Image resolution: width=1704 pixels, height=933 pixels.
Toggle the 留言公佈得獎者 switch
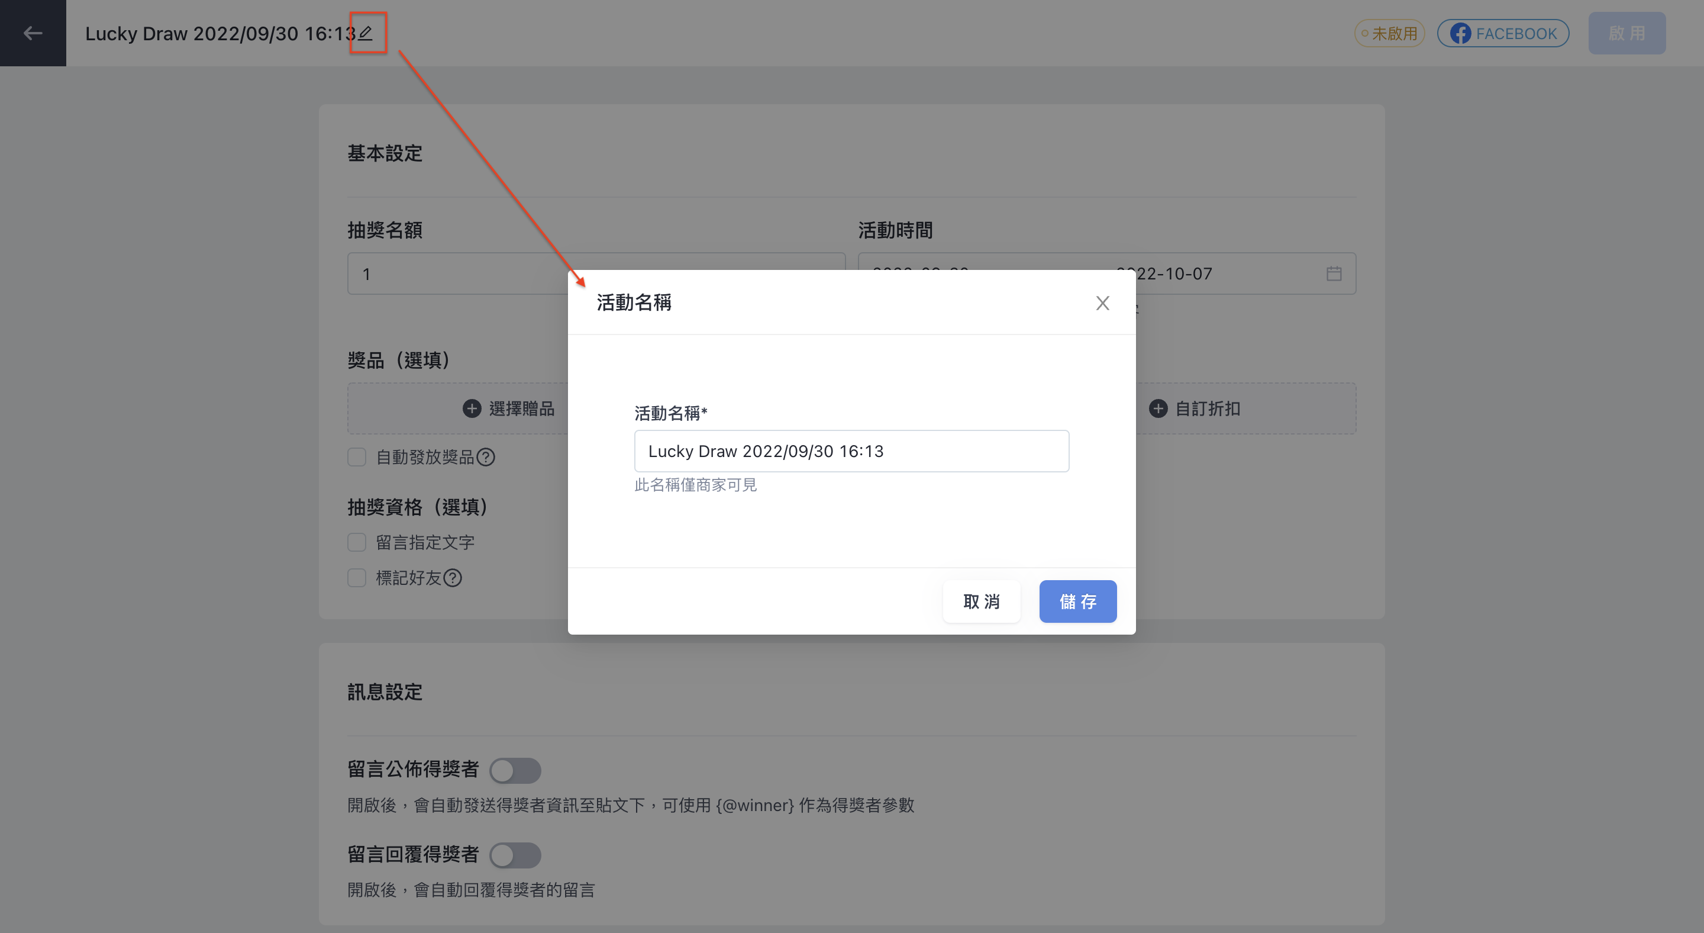click(x=515, y=770)
